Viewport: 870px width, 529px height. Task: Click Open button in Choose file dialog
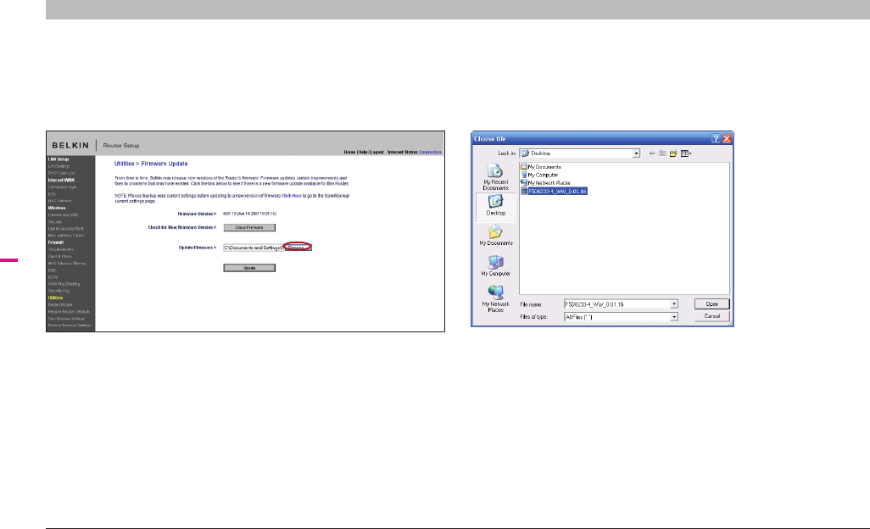click(712, 303)
